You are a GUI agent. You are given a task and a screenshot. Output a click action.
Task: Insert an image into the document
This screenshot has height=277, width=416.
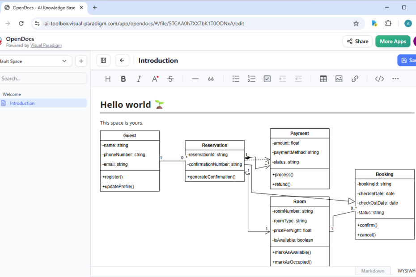click(339, 79)
